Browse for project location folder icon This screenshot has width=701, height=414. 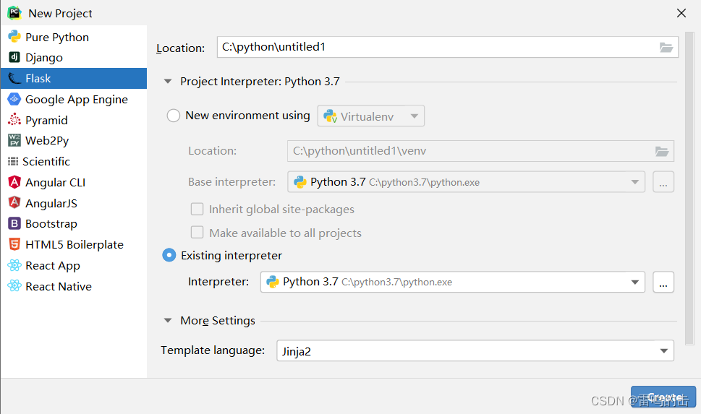coord(666,48)
